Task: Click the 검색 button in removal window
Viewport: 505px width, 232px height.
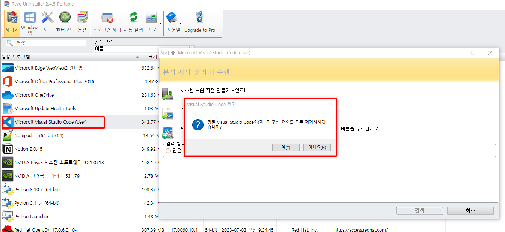Action: tap(419, 211)
